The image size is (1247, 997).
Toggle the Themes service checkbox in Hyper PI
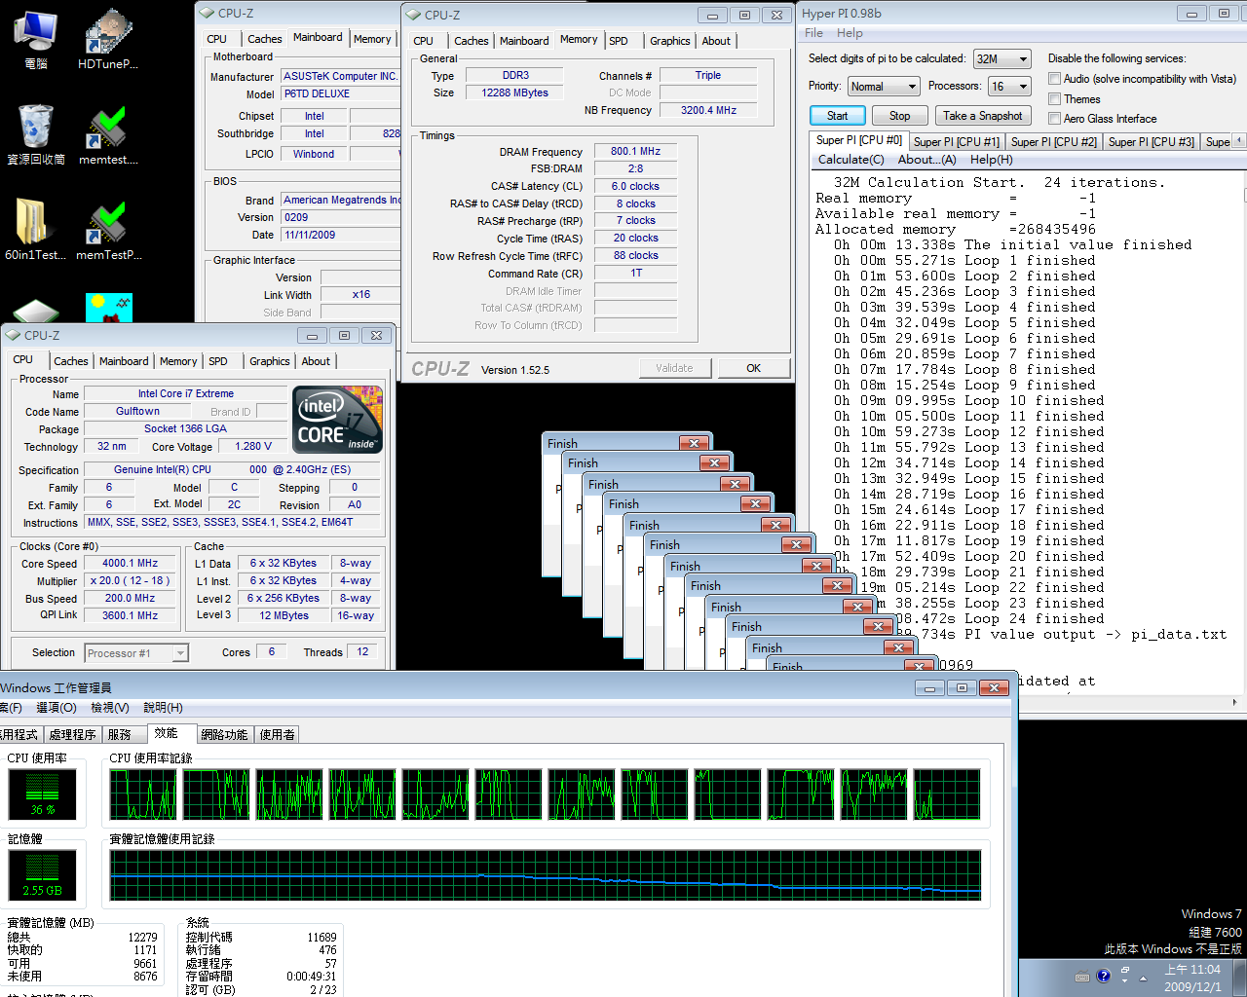[1054, 99]
